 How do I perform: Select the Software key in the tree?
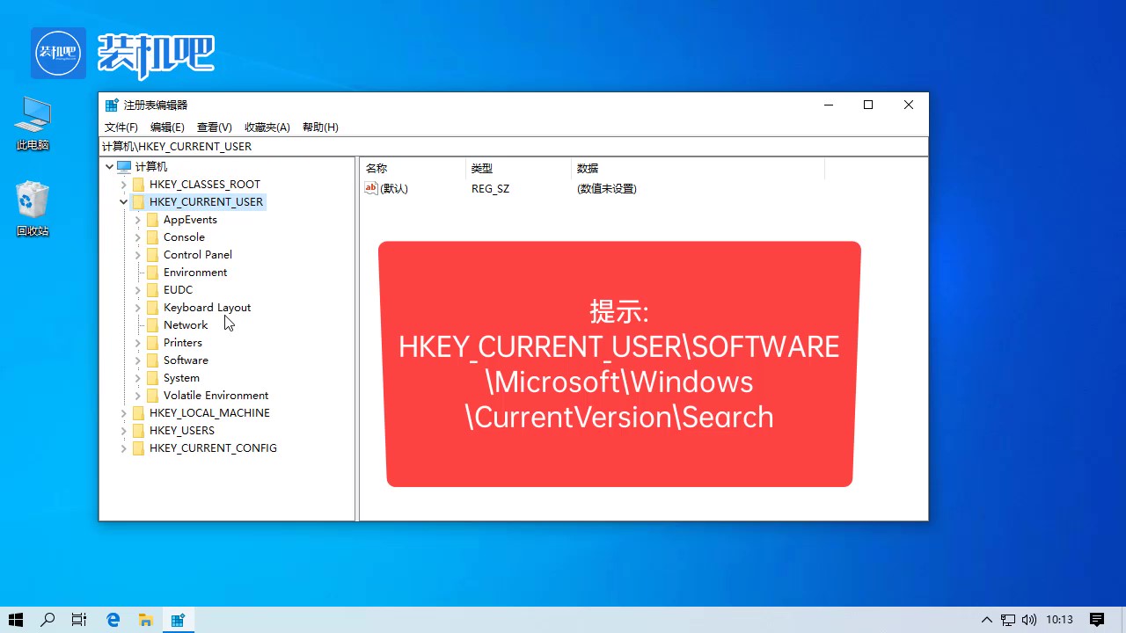tap(186, 360)
